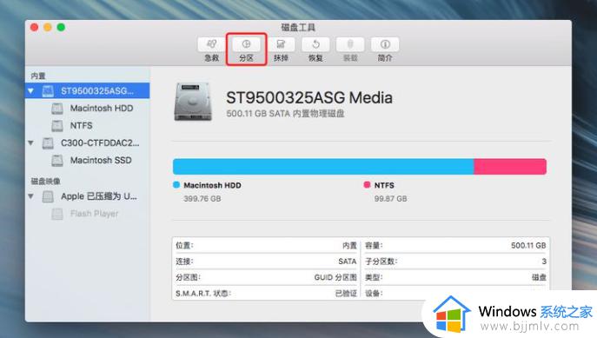Click the 分区图 GUID table row

(x=266, y=277)
